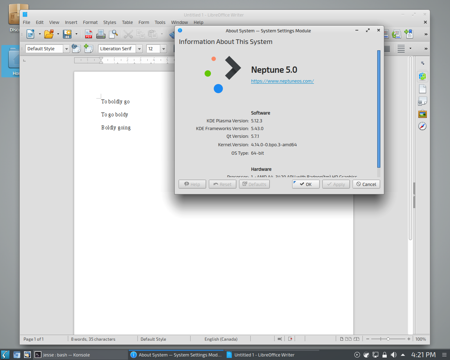
Task: Open the Open-file dropdown arrow
Action: click(58, 34)
